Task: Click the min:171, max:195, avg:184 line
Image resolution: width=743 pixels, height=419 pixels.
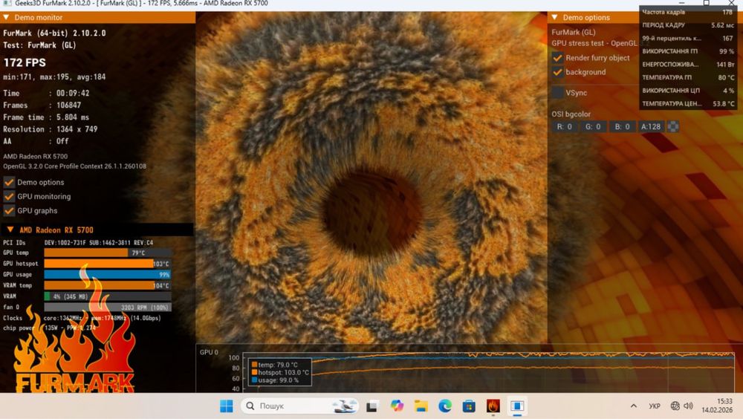Action: (54, 77)
